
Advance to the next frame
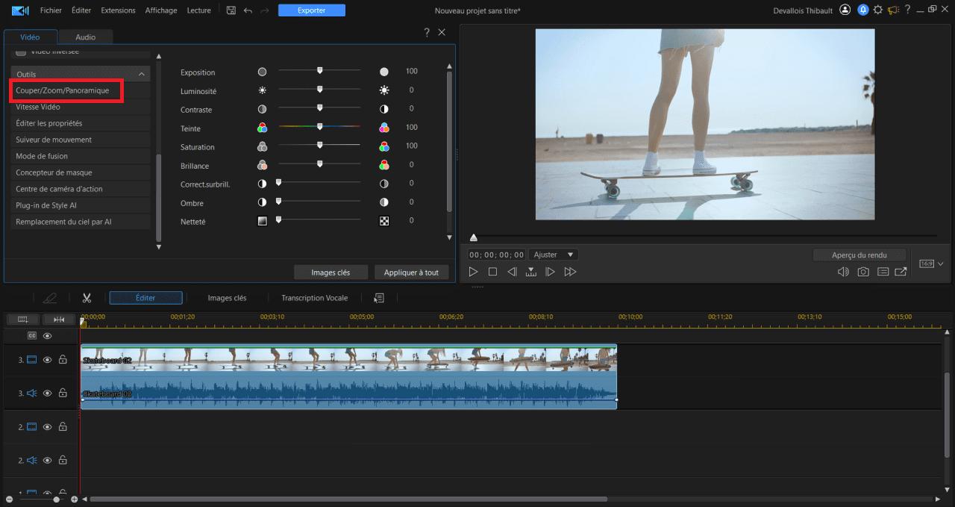click(x=550, y=272)
